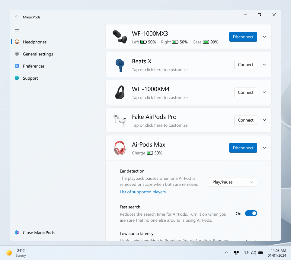Connect the WH-1000XM4 headphones
Image resolution: width=291 pixels, height=260 pixels.
245,92
